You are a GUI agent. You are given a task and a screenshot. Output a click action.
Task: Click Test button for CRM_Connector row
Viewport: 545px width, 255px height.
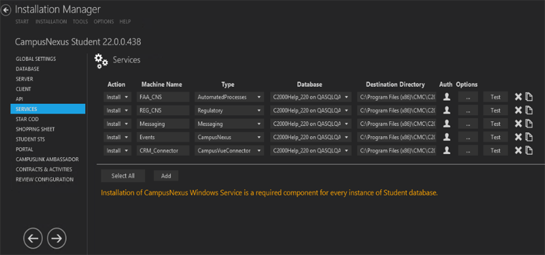pos(495,150)
